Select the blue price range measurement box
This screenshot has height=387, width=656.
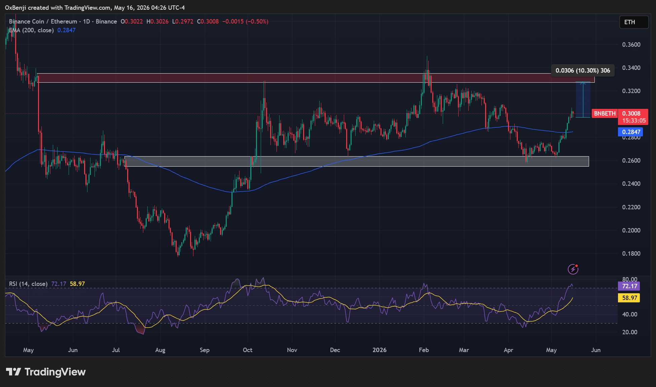coord(583,100)
